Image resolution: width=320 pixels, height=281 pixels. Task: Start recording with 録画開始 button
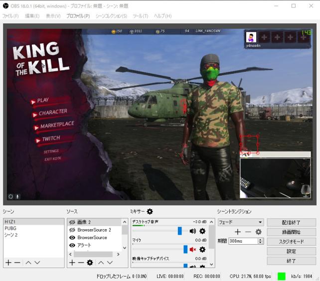[x=291, y=232]
